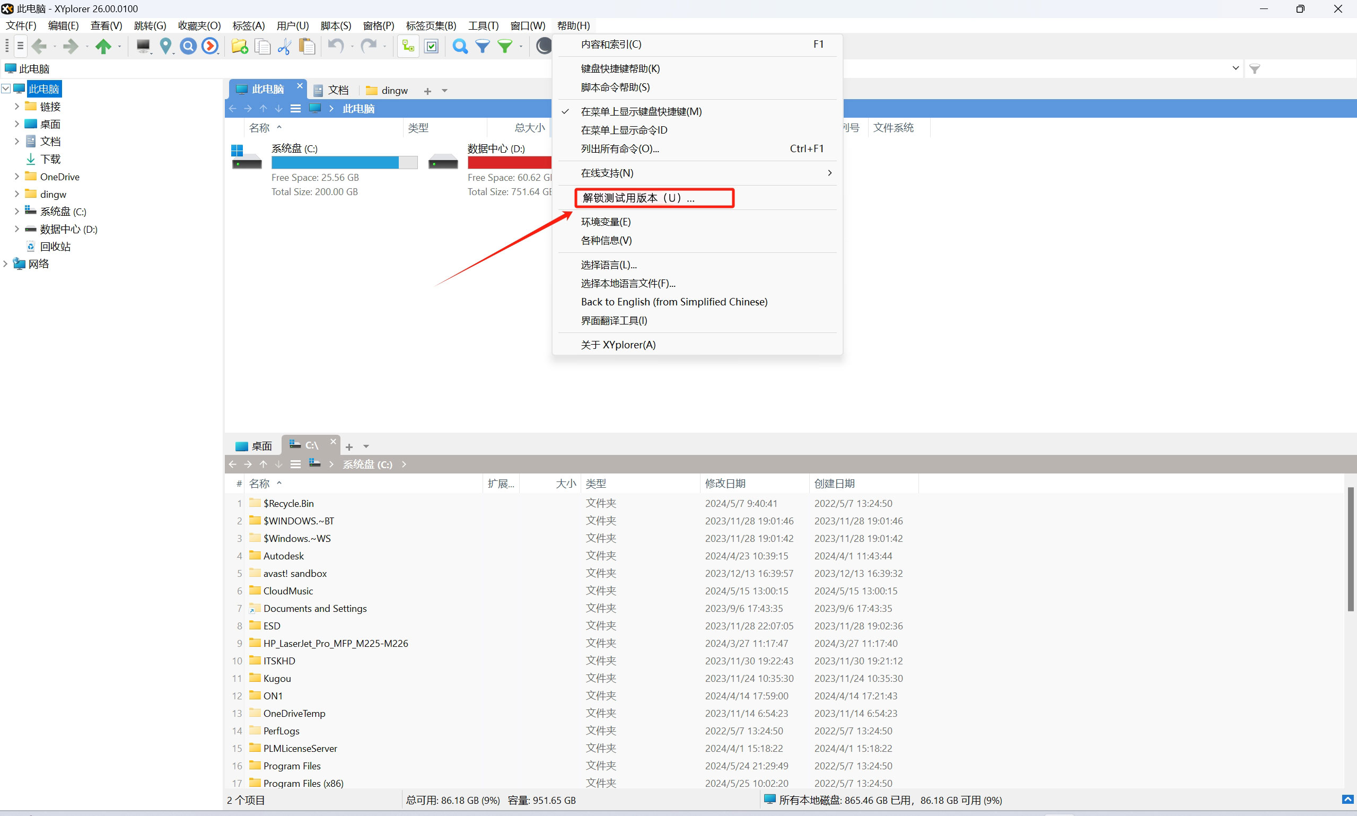Toggle 在菜单上显示键盘快捷键 menu option

(641, 112)
